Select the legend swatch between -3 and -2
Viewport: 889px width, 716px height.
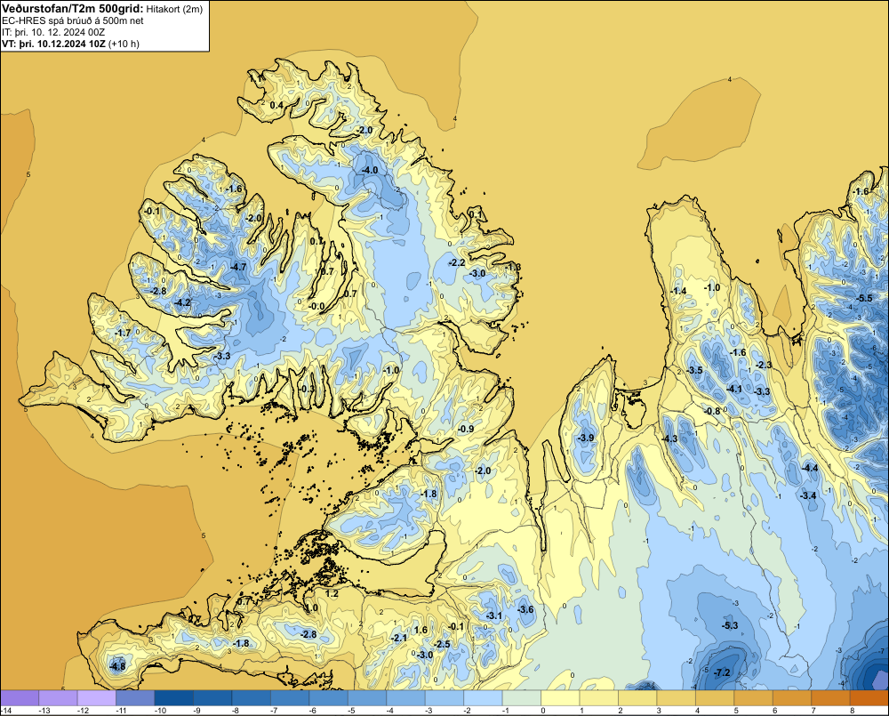click(444, 698)
